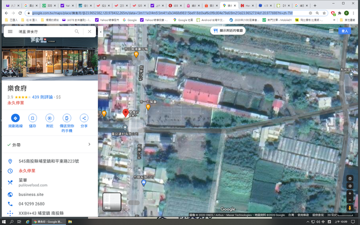
Task: Click the phone number 04 9299 2680
Action: 31,204
